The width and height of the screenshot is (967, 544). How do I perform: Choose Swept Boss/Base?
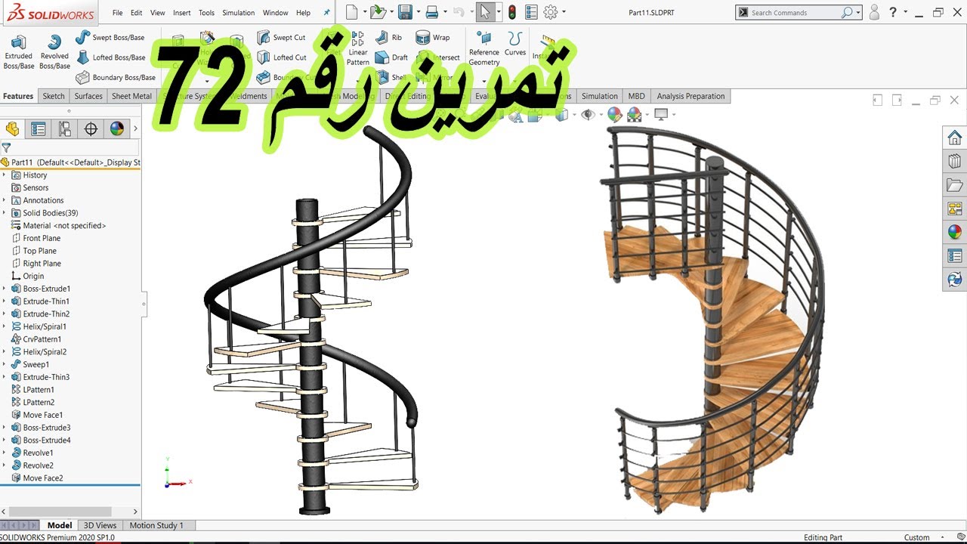click(x=110, y=37)
